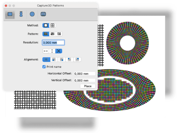The image size is (177, 133).
Task: Click the Vertical Offset field
Action: [85, 80]
